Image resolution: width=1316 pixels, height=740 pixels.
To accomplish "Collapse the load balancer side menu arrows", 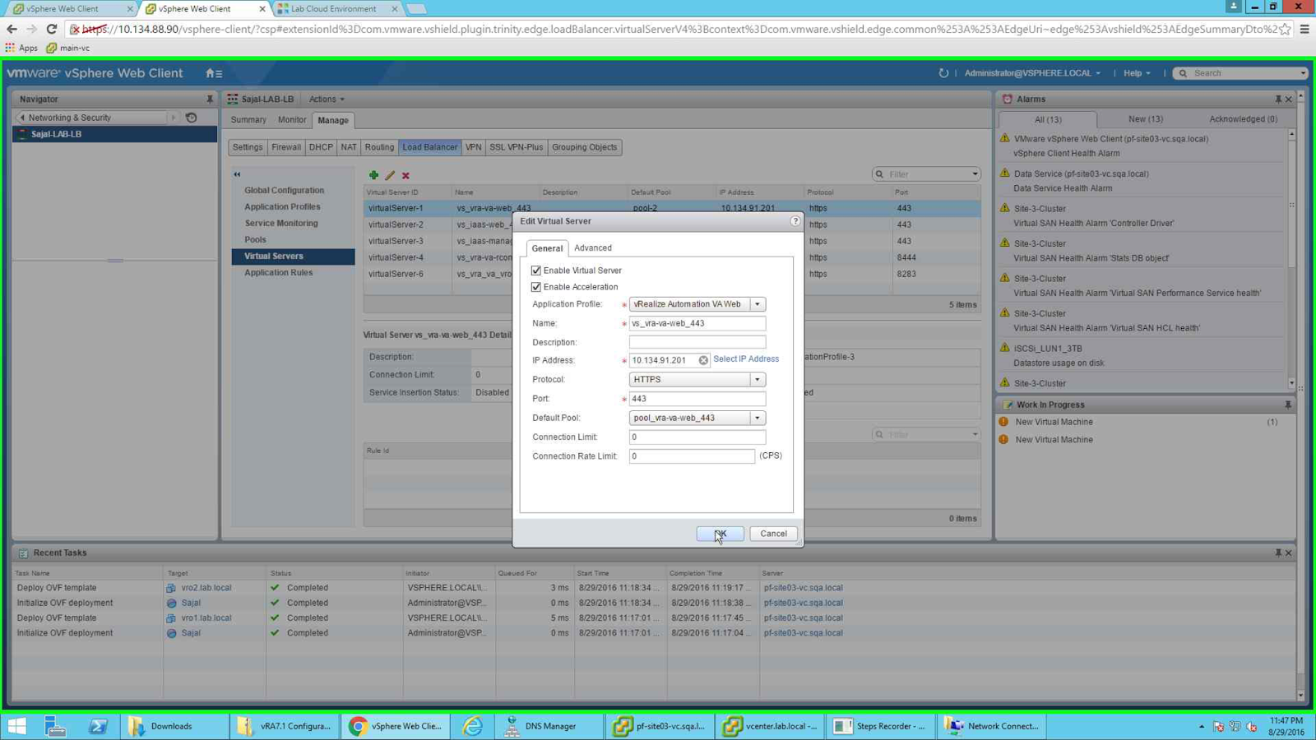I will point(237,174).
